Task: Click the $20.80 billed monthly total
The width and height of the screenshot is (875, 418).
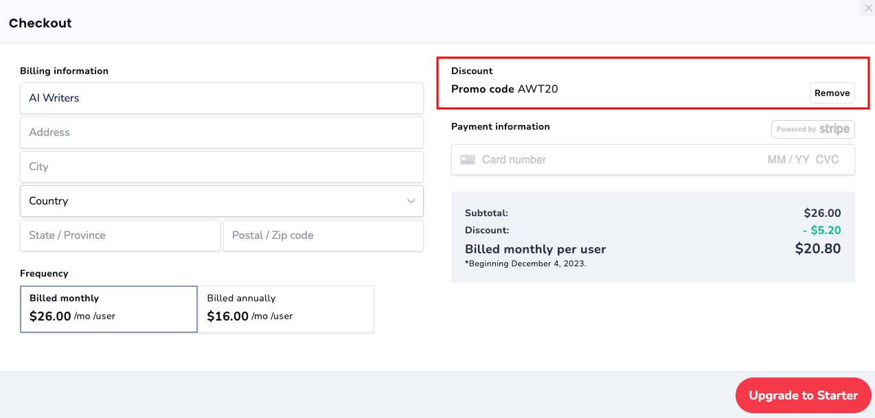Action: [x=817, y=248]
